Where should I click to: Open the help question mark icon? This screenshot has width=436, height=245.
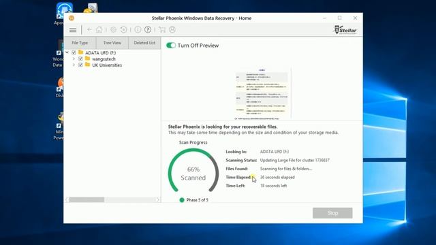coord(148,29)
